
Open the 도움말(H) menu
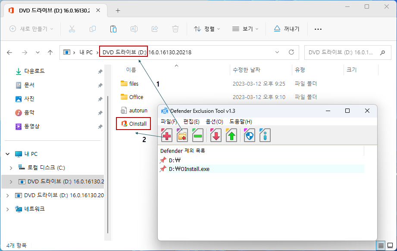point(241,121)
